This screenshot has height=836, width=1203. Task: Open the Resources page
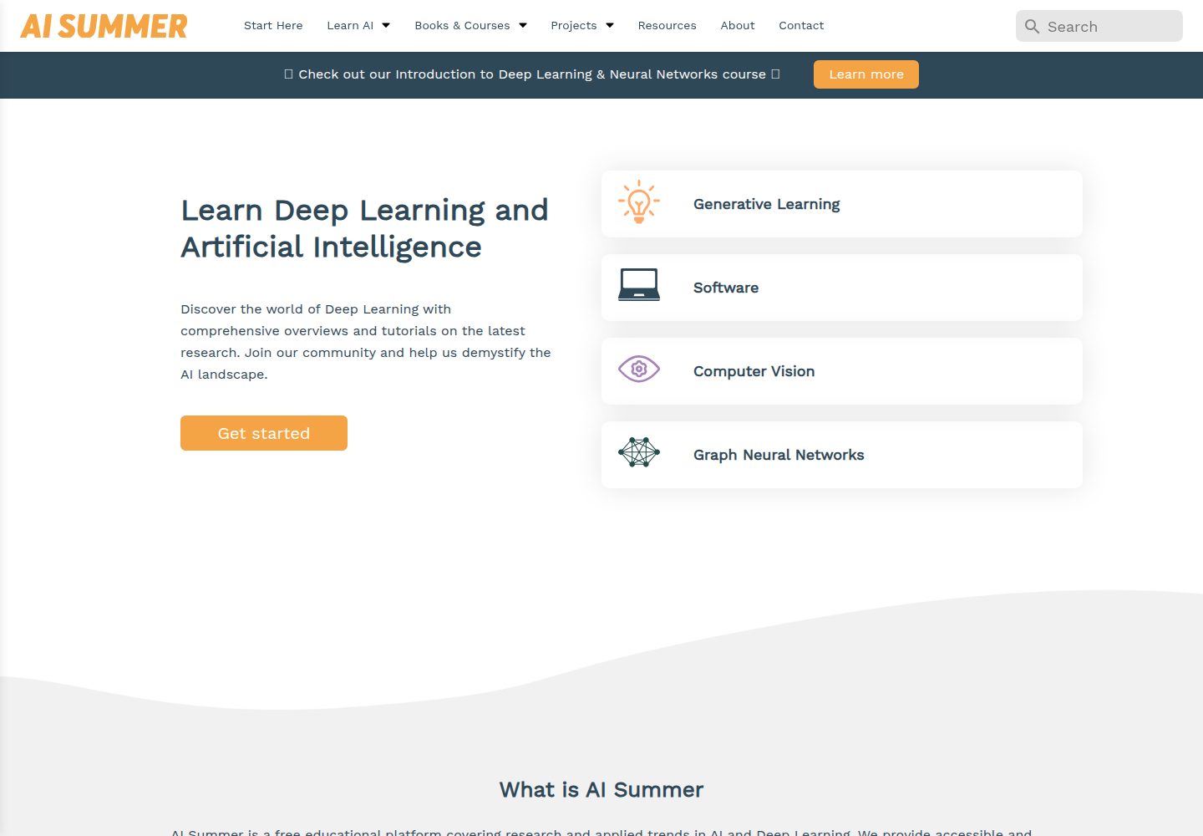(667, 26)
